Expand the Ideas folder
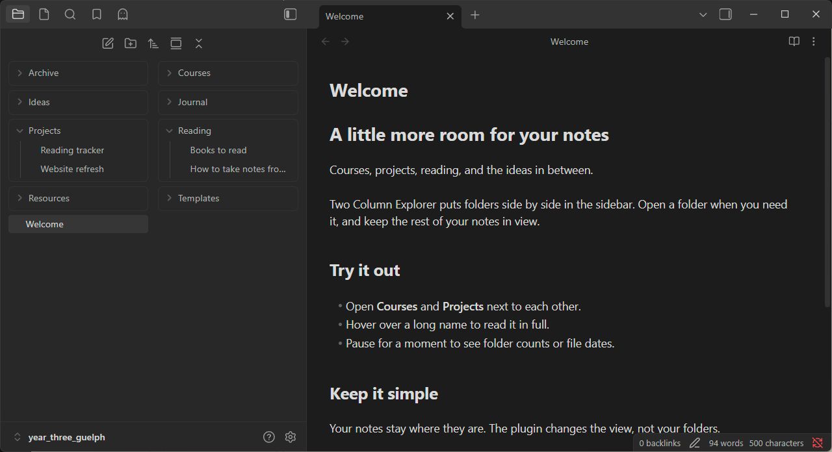The image size is (832, 452). (x=79, y=103)
